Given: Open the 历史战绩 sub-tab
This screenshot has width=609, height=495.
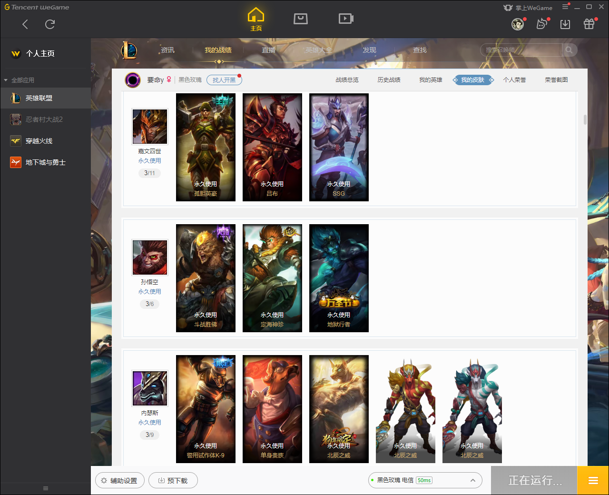Looking at the screenshot, I should point(389,80).
